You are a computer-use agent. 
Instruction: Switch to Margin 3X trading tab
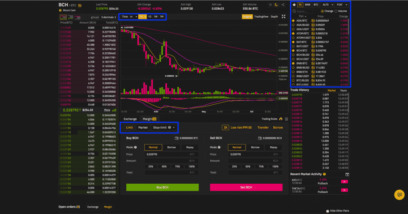(149, 119)
